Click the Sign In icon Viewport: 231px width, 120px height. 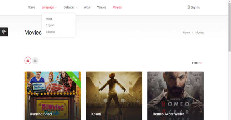pyautogui.click(x=189, y=7)
